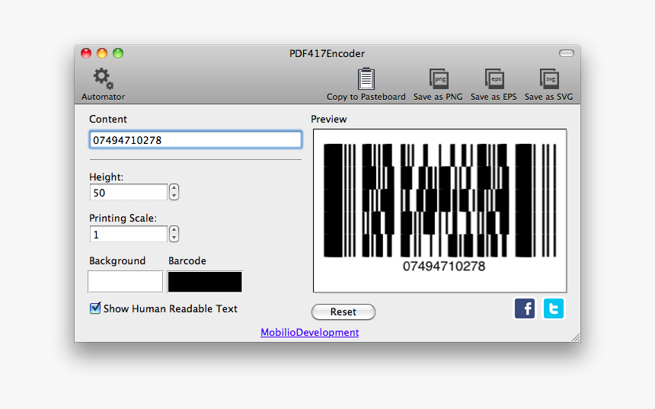655x409 pixels.
Task: Decrease Printing Scale with the down arrow
Action: (174, 238)
